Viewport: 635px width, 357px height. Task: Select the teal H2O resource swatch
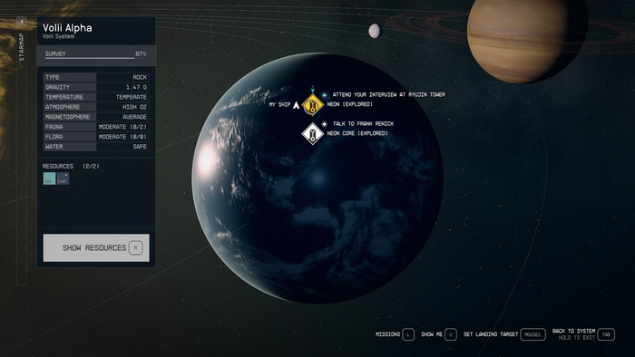tap(49, 178)
